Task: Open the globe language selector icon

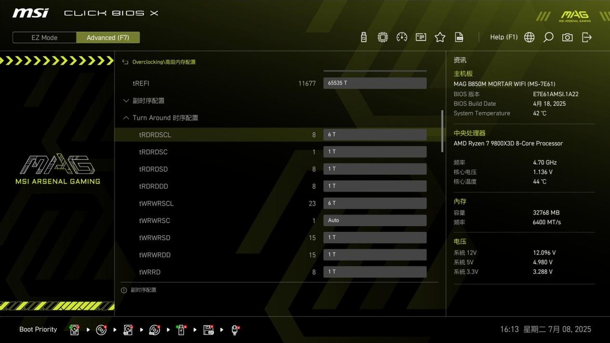Action: pos(529,37)
